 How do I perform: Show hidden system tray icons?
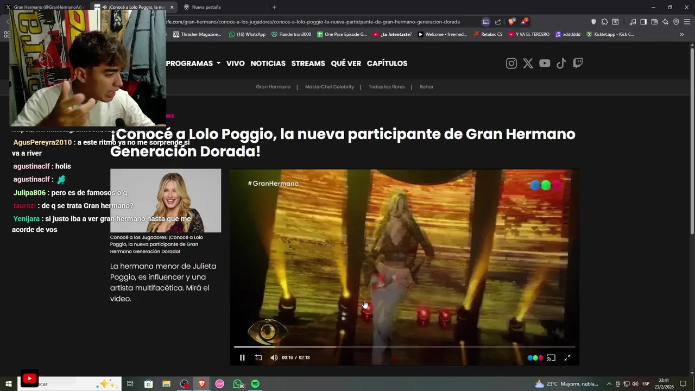coord(609,384)
